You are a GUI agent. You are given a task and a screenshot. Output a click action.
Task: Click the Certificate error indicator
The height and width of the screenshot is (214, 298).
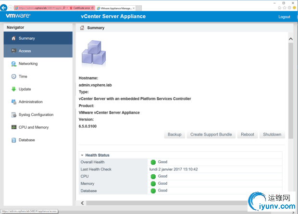(x=80, y=8)
